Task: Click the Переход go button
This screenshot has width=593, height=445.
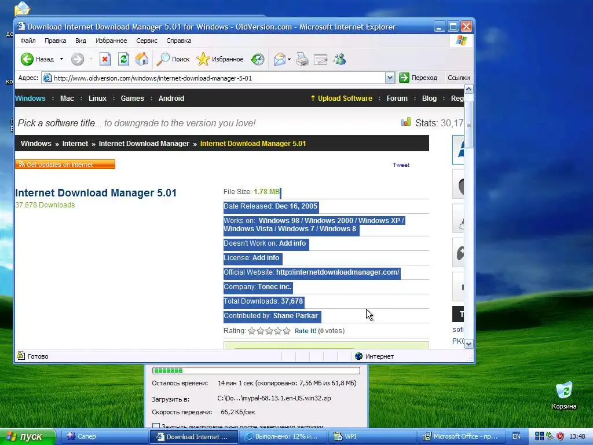Action: (418, 78)
